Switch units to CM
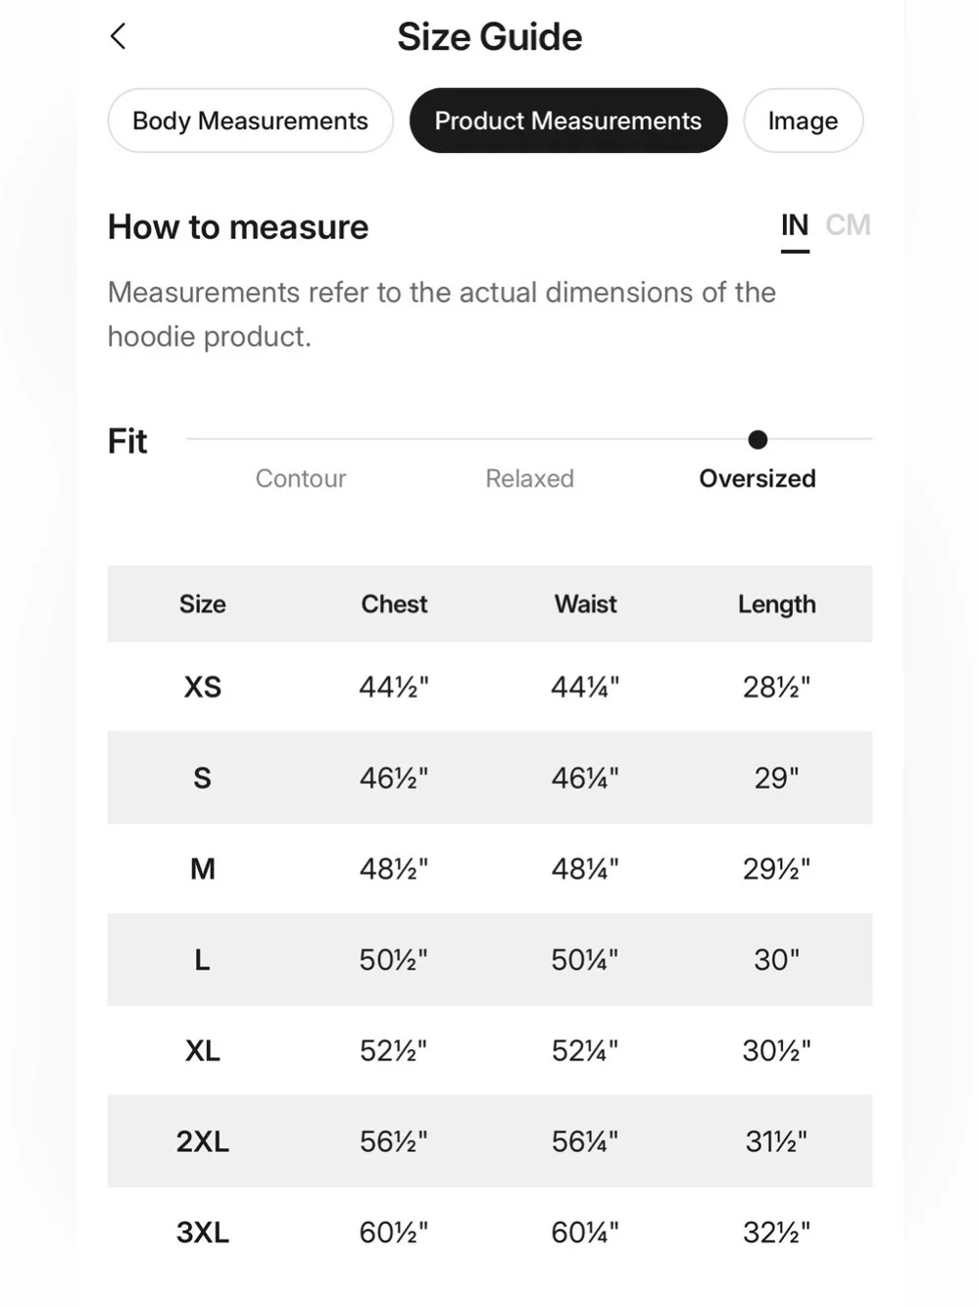Viewport: 979px width, 1306px height. [x=848, y=225]
